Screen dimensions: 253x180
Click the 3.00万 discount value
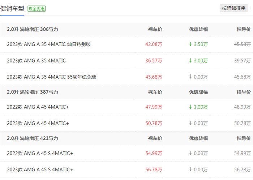(201, 61)
